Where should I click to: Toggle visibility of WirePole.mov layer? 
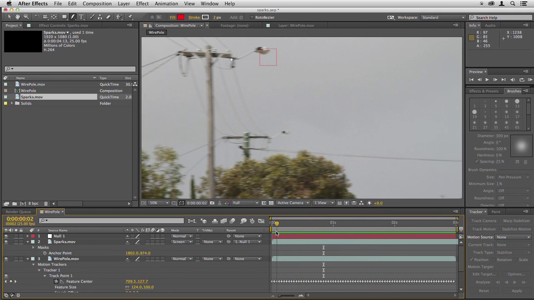pyautogui.click(x=6, y=259)
